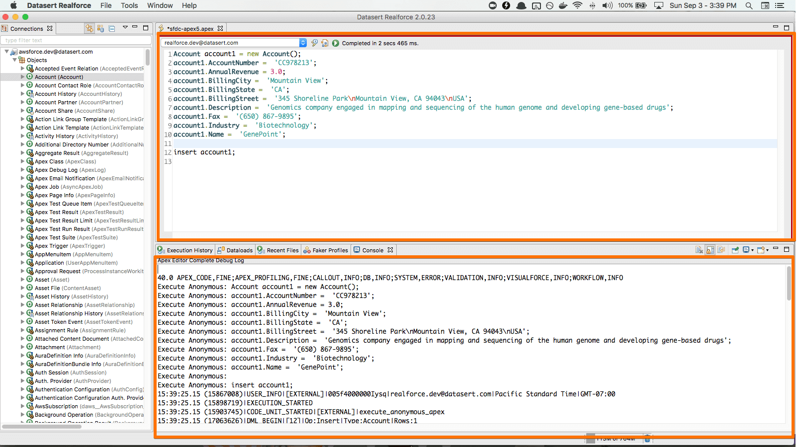
Task: Toggle Scroll Lock in Console toolbar
Action: (710, 250)
